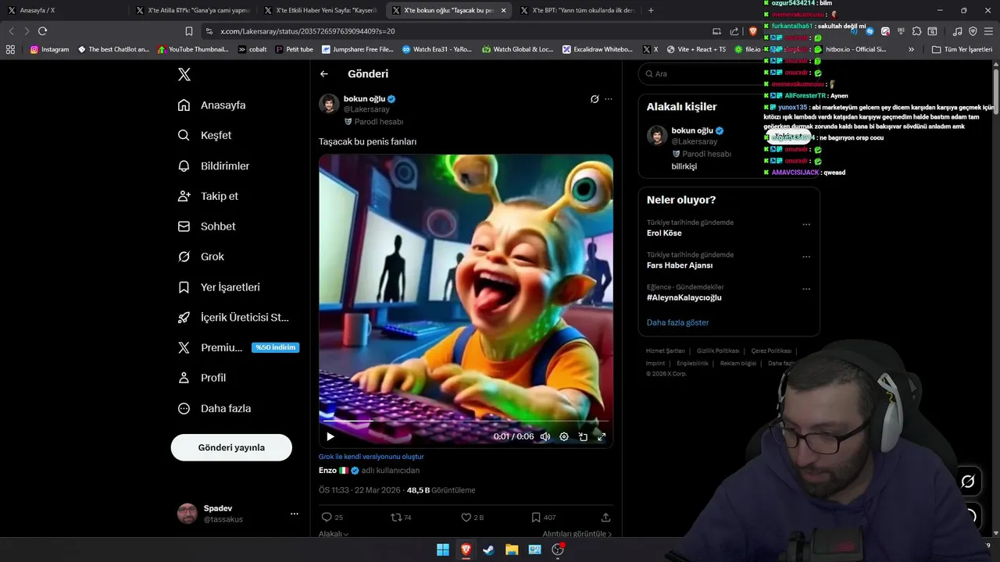
Task: Click the address bar URL
Action: 308,31
